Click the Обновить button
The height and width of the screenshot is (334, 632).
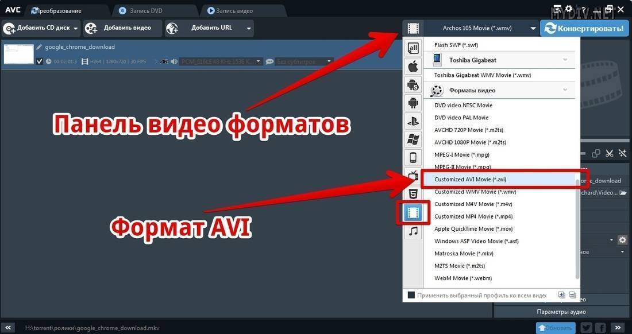click(x=556, y=328)
